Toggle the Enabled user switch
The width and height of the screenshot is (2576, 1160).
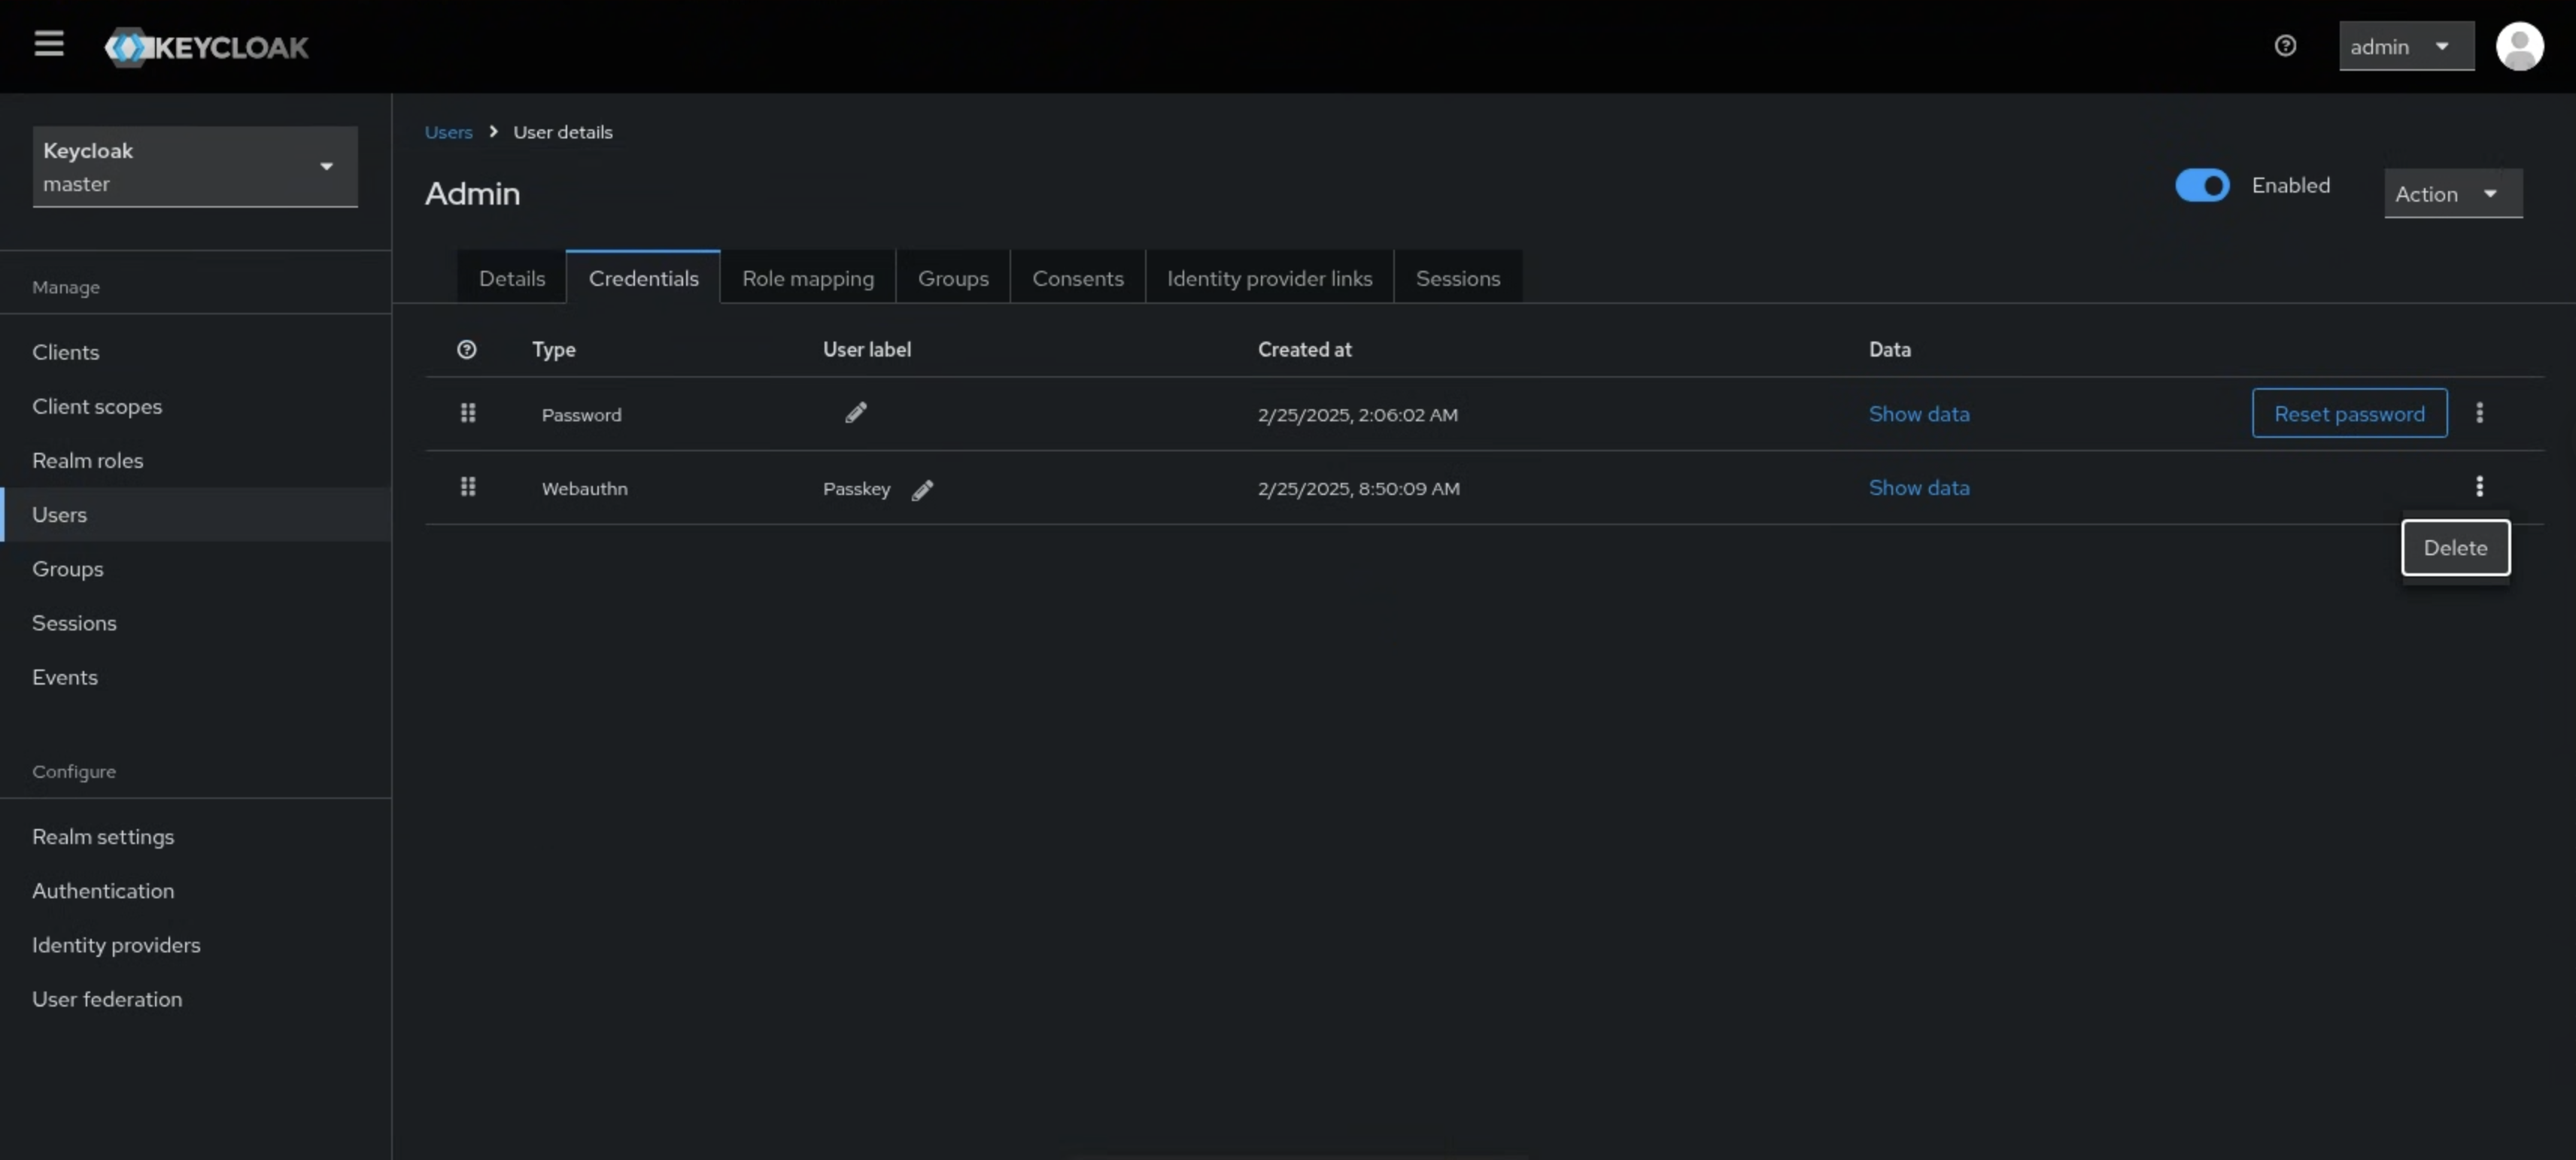point(2201,185)
